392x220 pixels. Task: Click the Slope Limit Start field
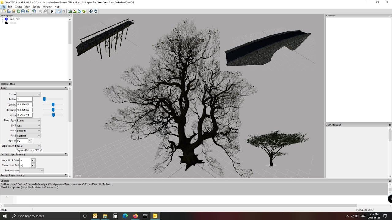[x=25, y=160]
